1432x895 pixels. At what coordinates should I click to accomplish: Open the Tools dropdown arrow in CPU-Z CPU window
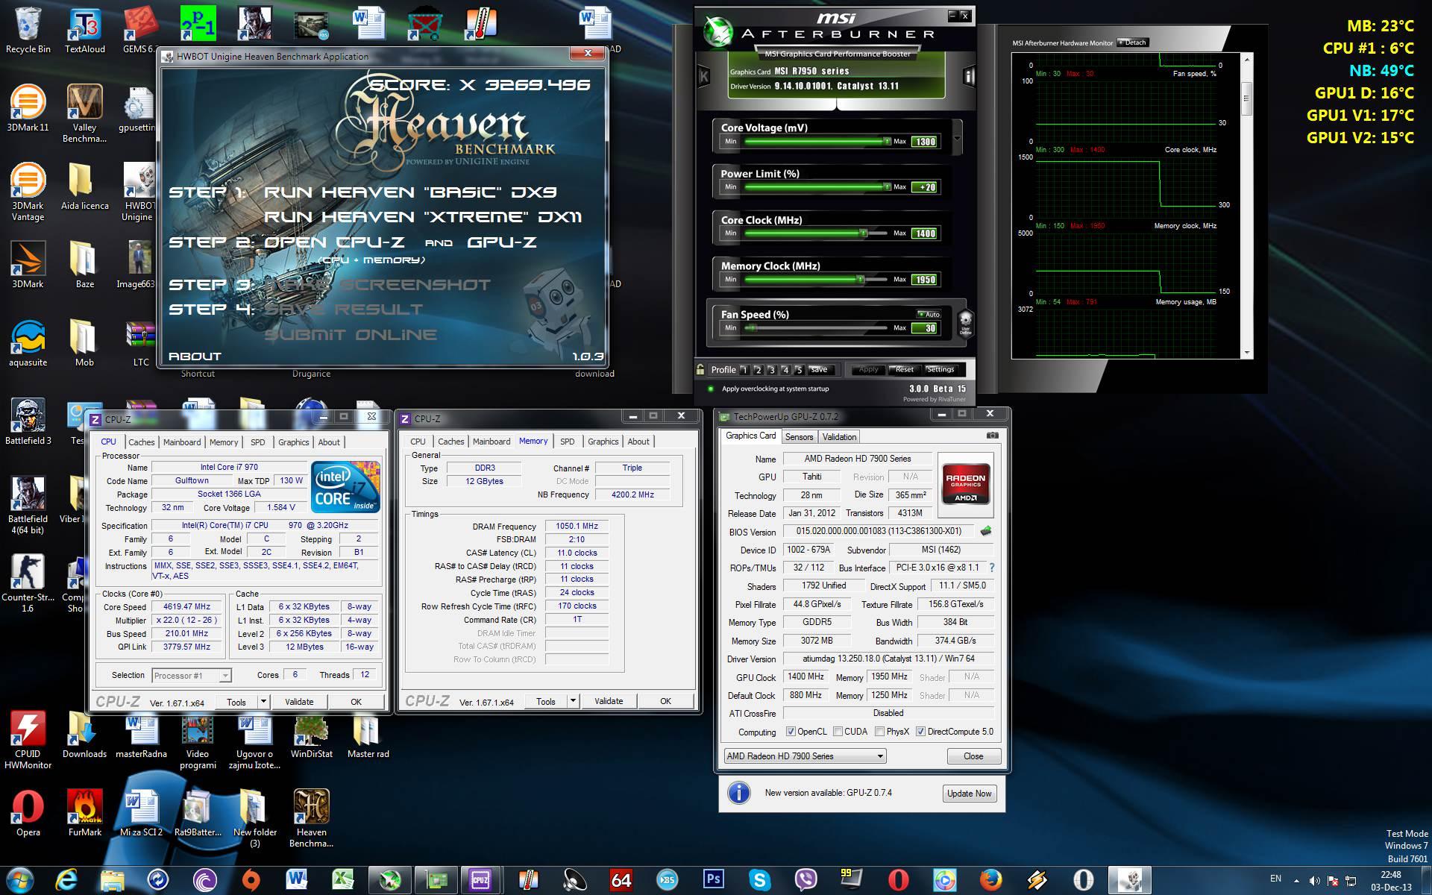[x=263, y=702]
